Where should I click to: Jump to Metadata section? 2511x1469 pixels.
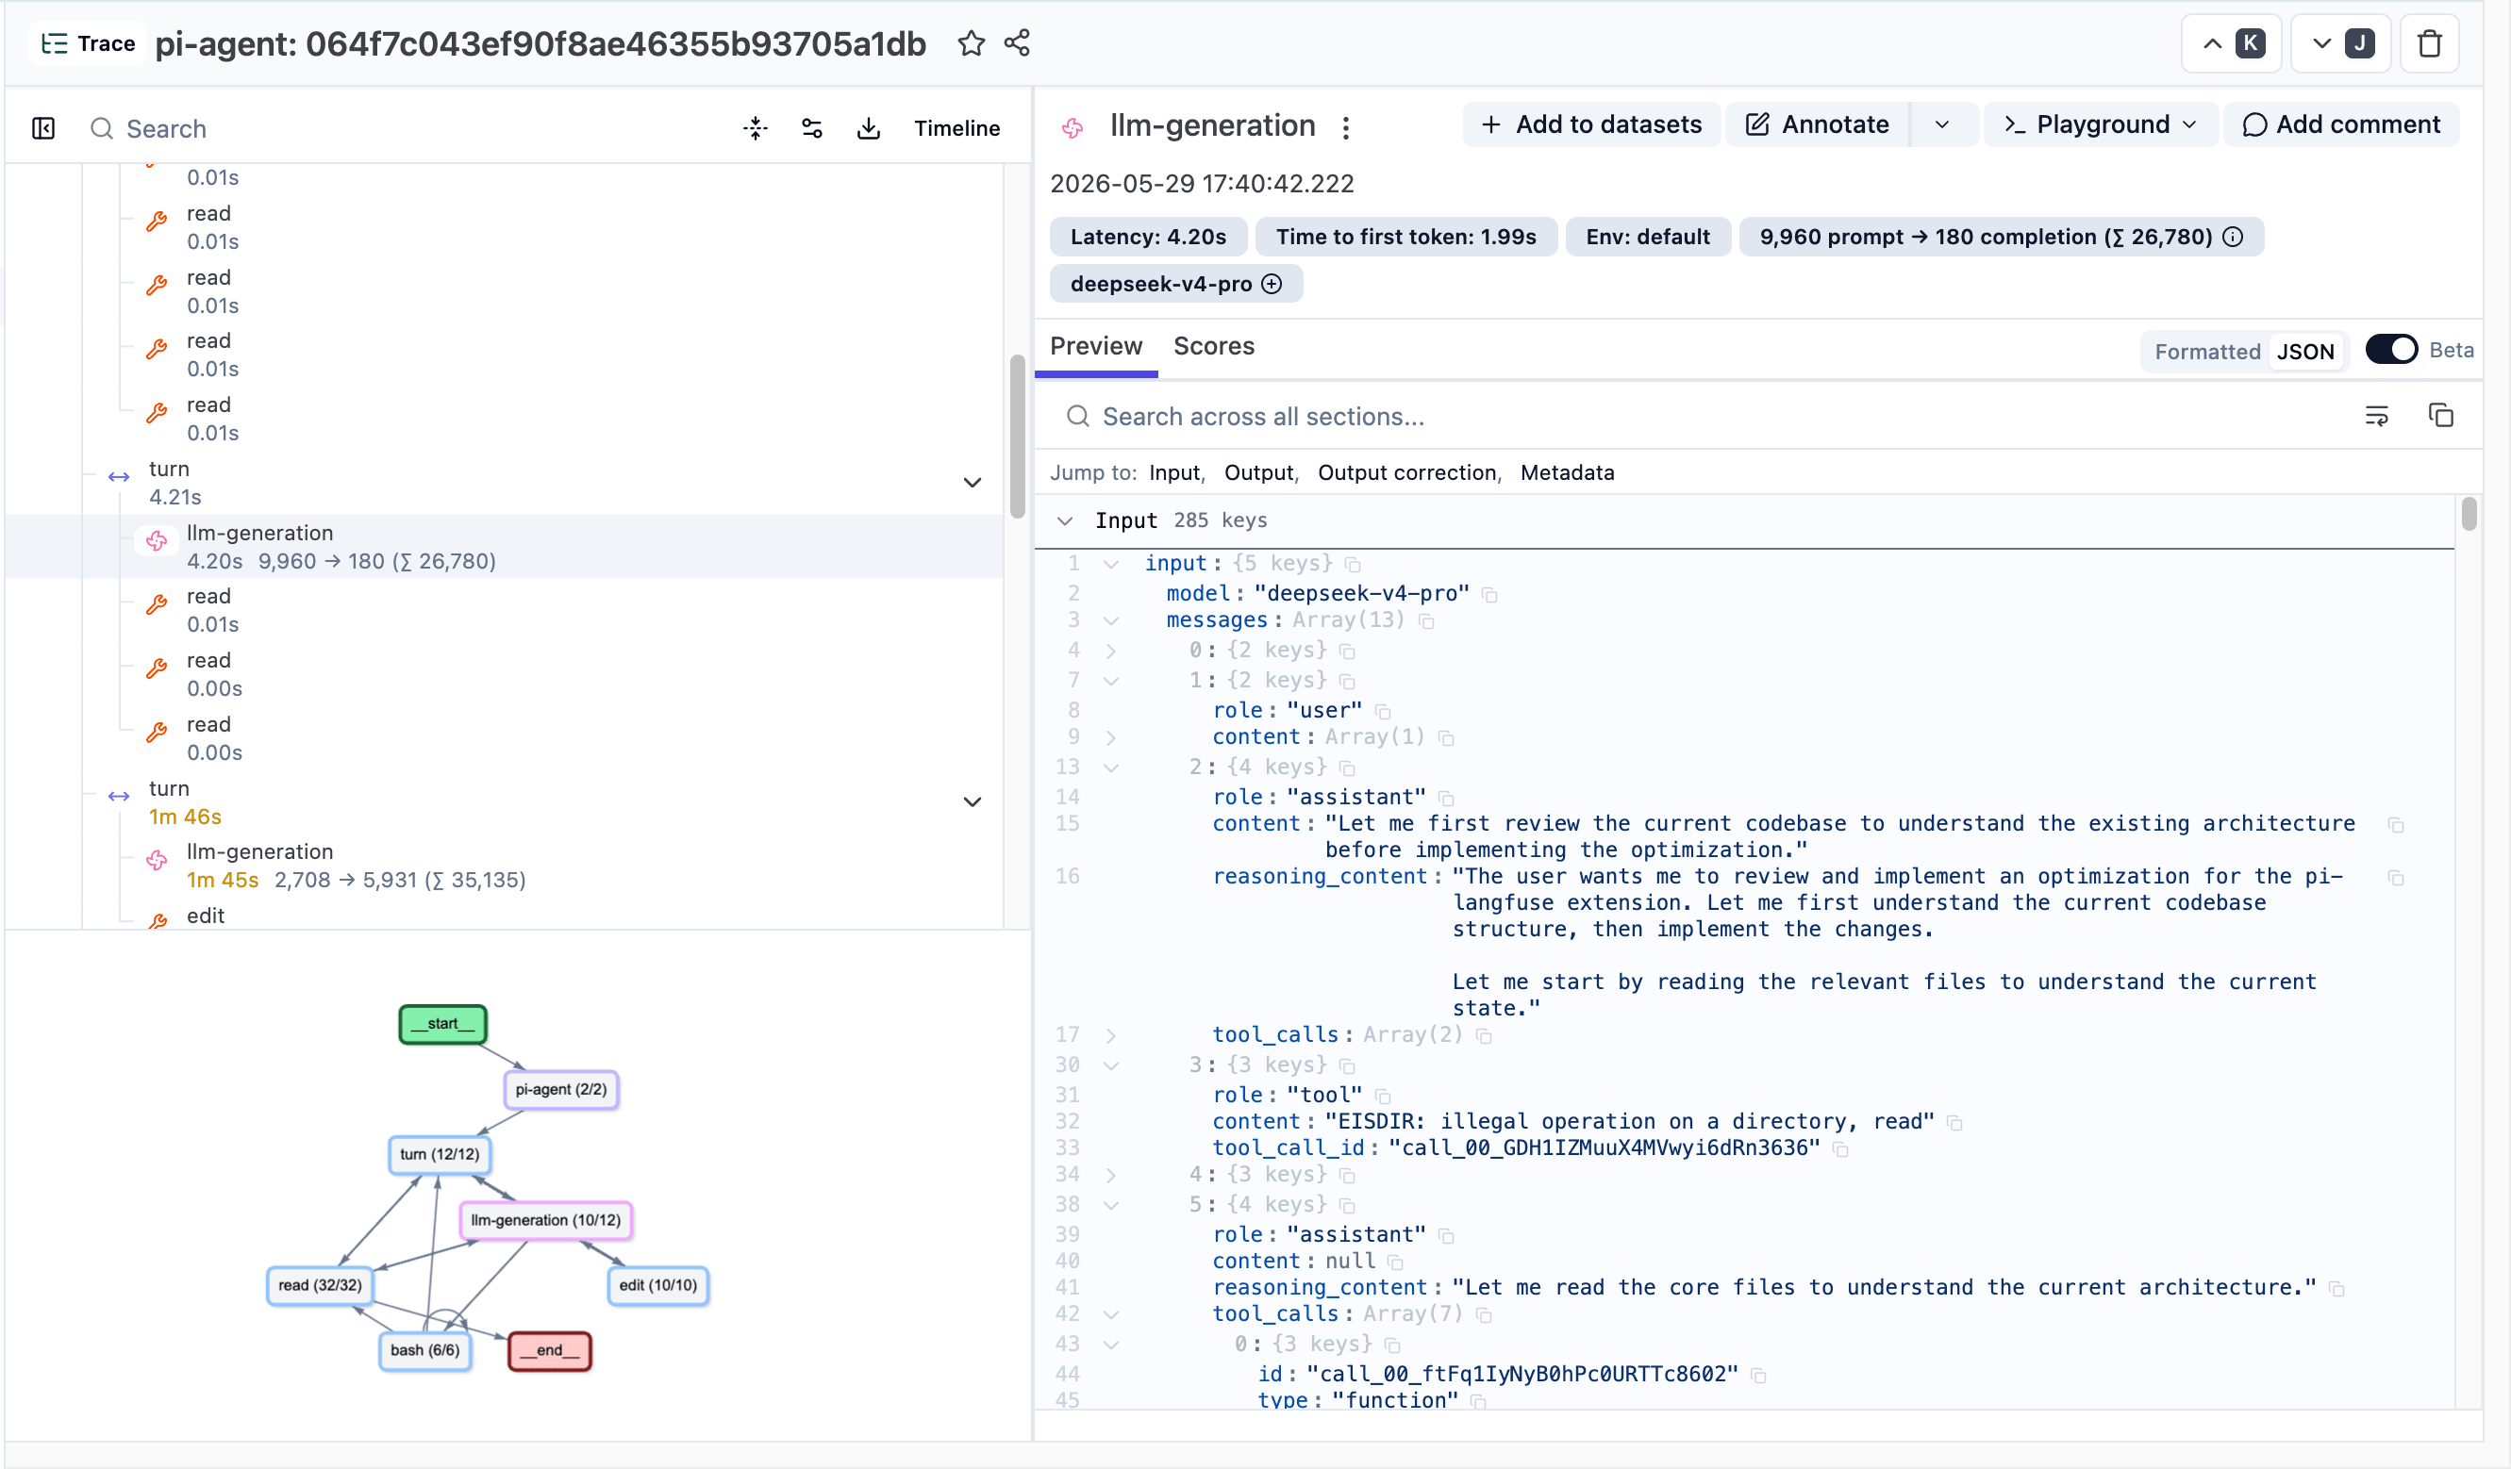tap(1568, 473)
